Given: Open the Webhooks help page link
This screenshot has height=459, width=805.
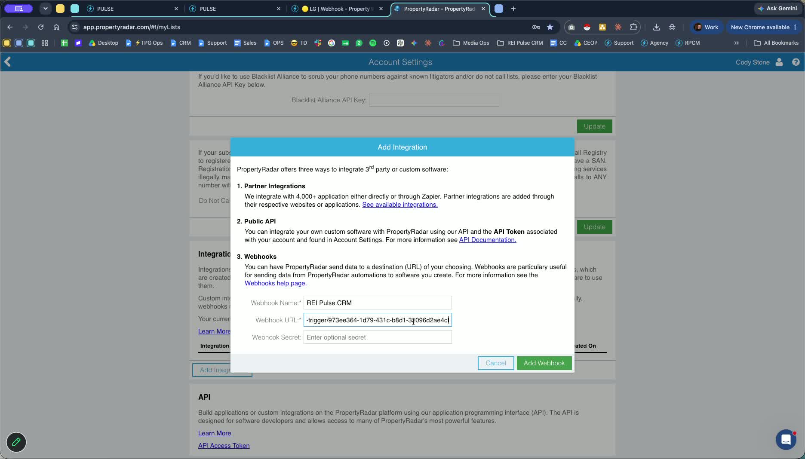Looking at the screenshot, I should point(276,283).
